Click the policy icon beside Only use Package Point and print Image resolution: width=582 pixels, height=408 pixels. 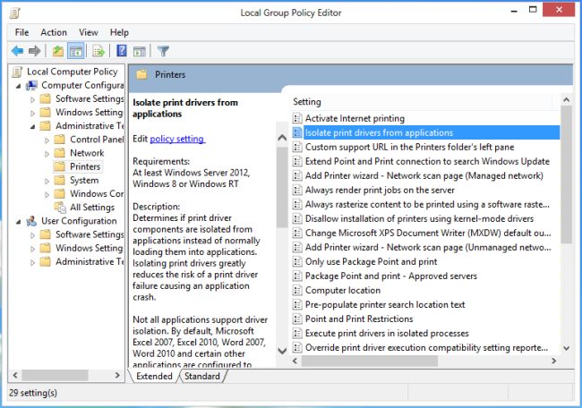point(297,262)
